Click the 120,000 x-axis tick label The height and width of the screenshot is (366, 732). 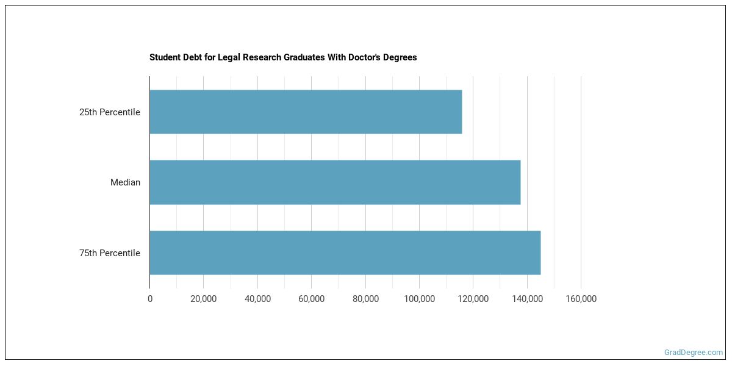pos(473,299)
